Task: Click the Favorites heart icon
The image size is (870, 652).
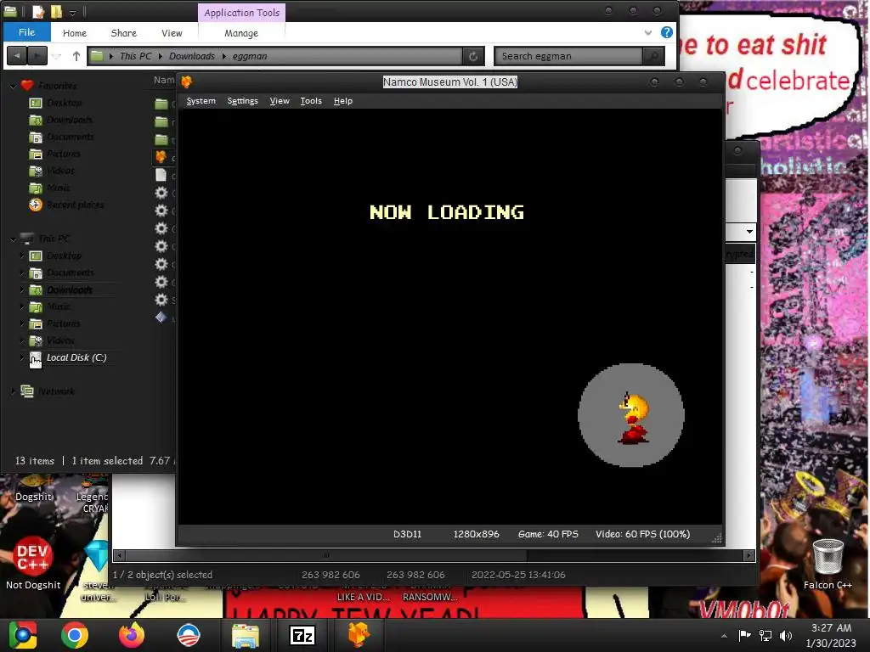Action: [27, 86]
